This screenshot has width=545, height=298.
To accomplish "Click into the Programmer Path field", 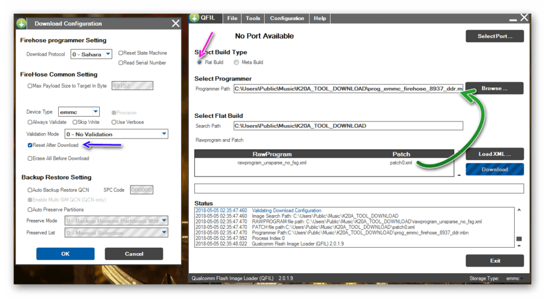I will (x=348, y=88).
